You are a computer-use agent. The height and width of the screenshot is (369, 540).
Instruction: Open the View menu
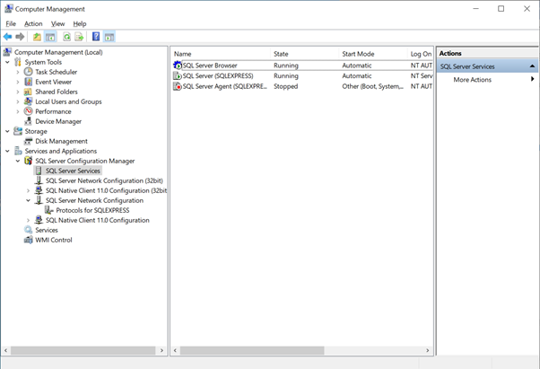[x=57, y=23]
